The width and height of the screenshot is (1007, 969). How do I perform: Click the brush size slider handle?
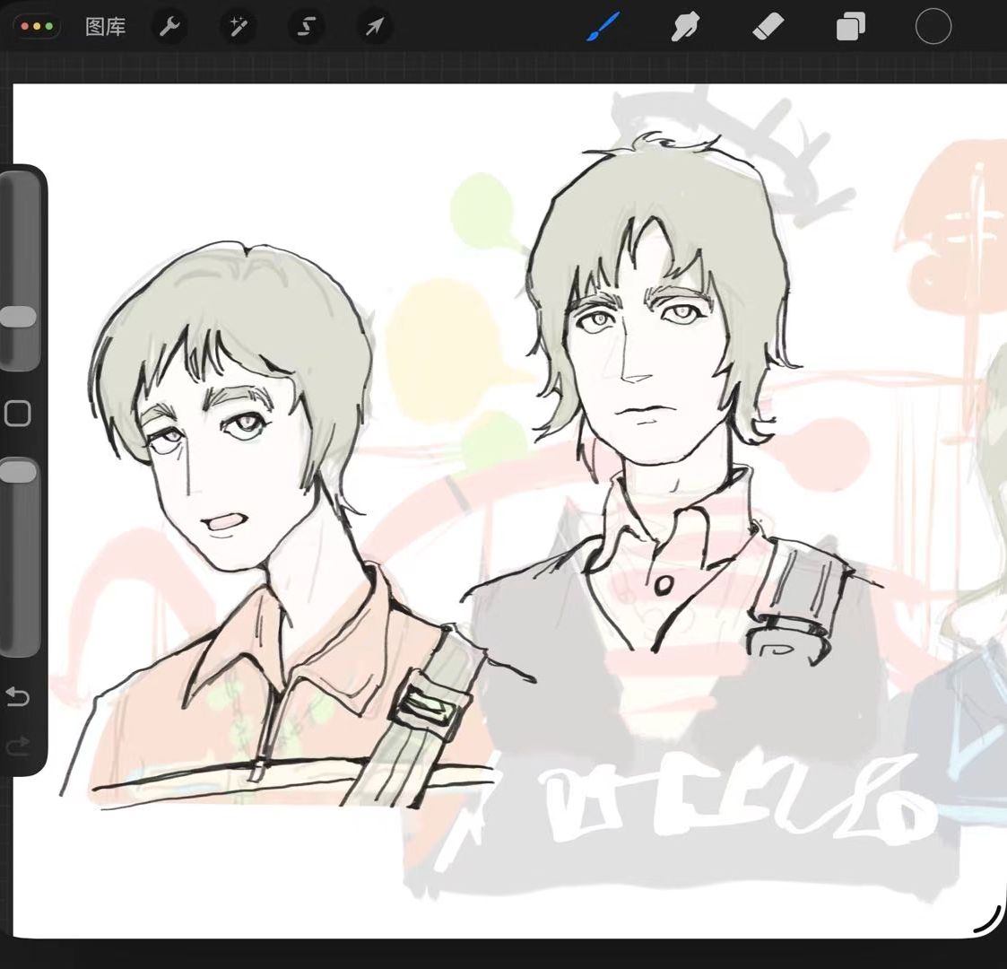tap(18, 317)
